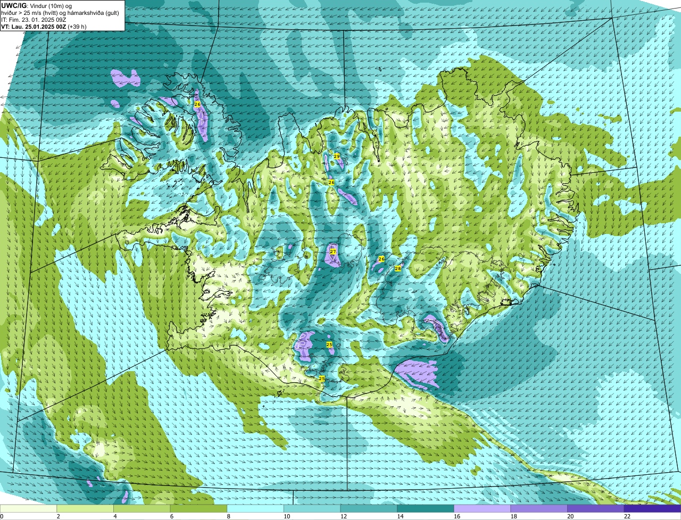
Task: Click the scale tick label '4'
Action: (115, 516)
